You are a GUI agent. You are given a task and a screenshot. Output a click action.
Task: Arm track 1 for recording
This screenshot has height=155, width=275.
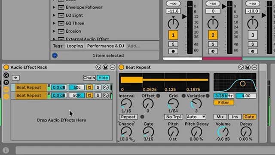[173, 51]
